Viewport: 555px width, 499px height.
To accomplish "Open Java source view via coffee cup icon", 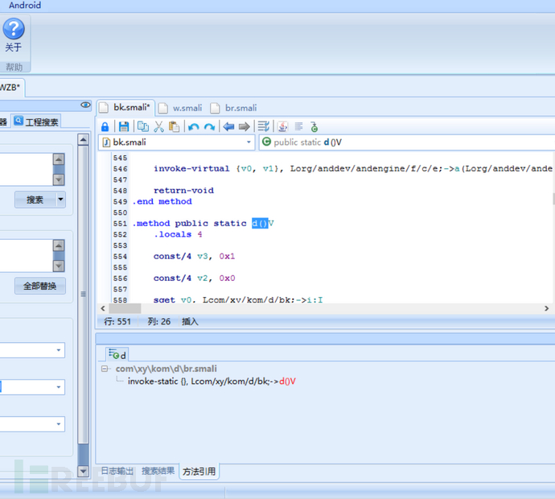I will click(x=282, y=126).
